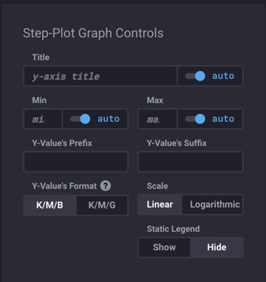Focus the Y-Value's Prefix field

tap(76, 162)
